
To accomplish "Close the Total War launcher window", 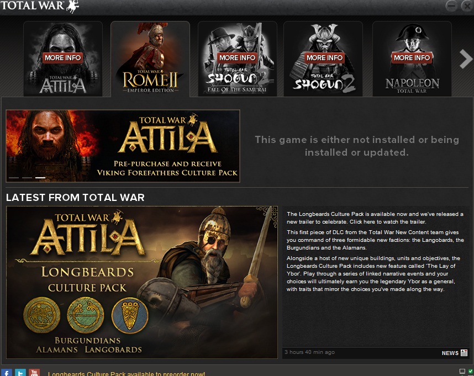I will pos(467,6).
